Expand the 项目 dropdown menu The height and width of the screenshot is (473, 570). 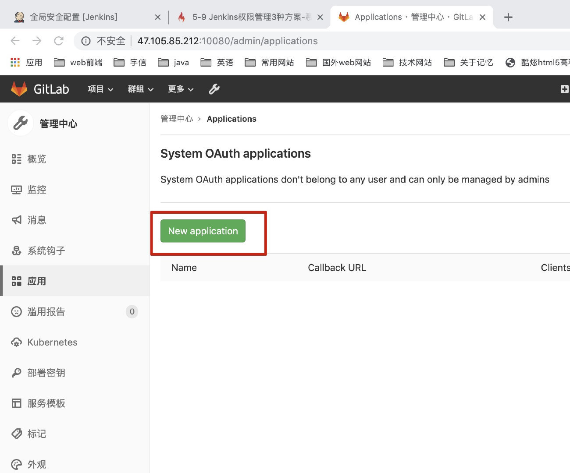tap(100, 89)
